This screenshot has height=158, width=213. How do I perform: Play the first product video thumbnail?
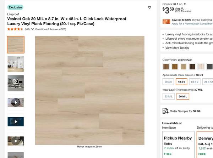coord(16,102)
